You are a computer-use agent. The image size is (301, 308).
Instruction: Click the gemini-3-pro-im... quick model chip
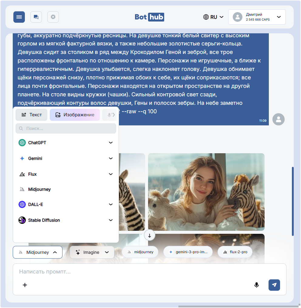(x=188, y=252)
